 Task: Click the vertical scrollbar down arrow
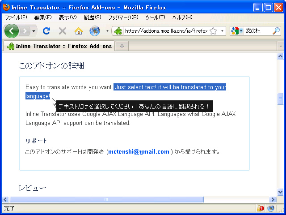[x=280, y=192]
